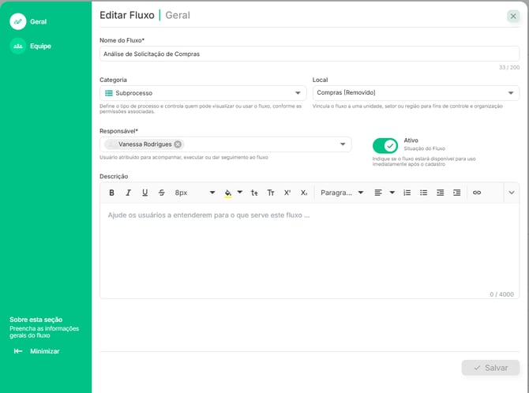Insert a bulleted list

(424, 193)
